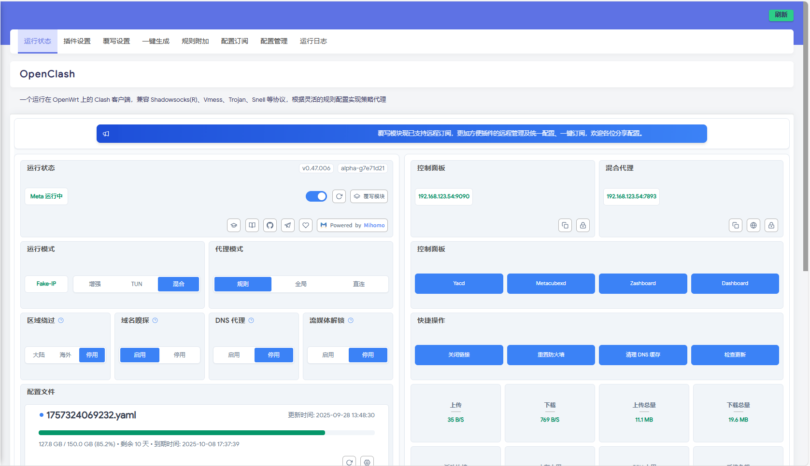The height and width of the screenshot is (466, 810).
Task: Click the help icon next to 流媒体解锁
Action: point(351,320)
